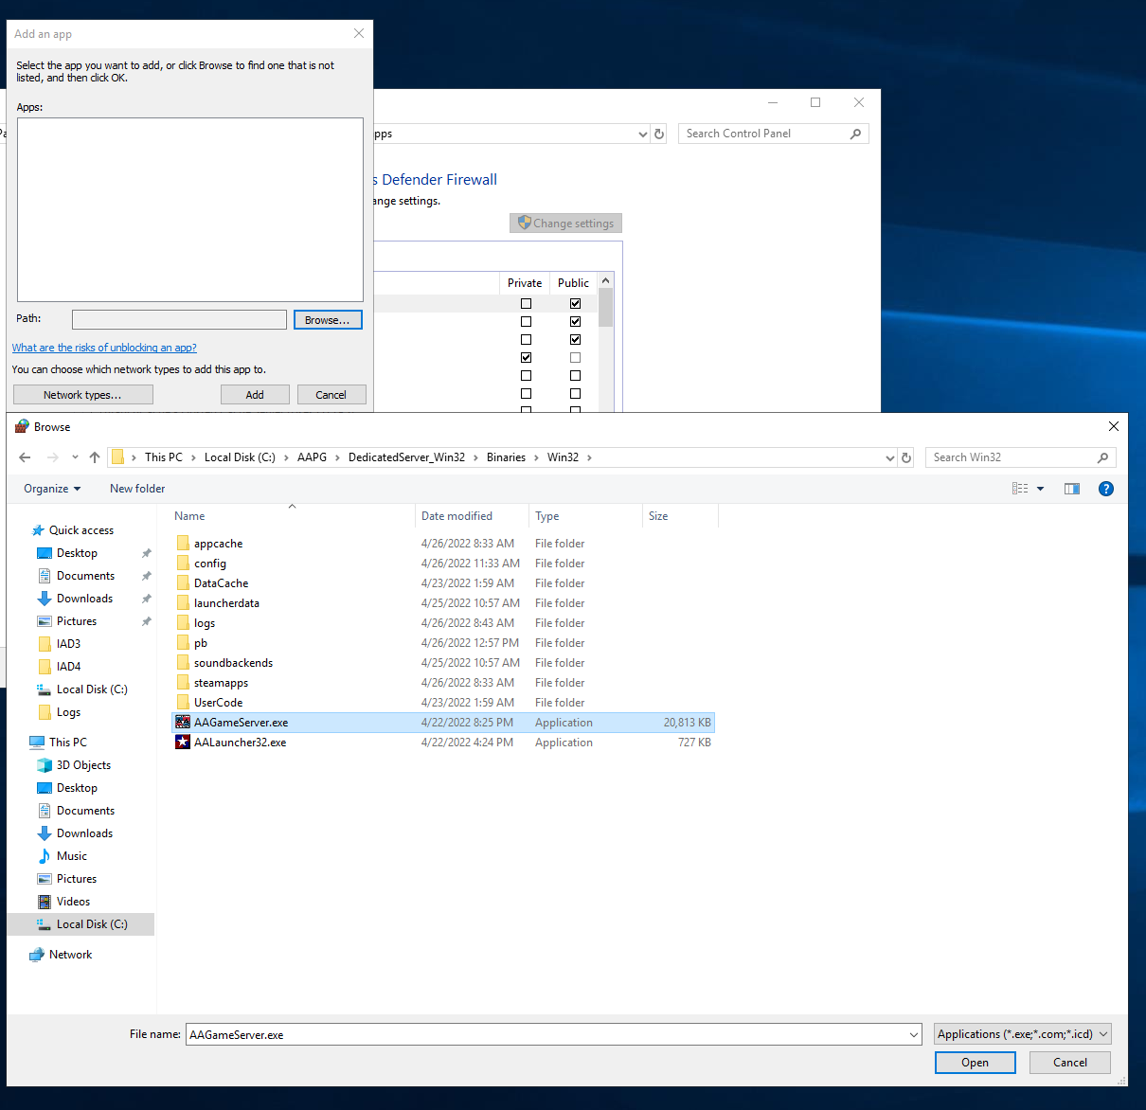Image resolution: width=1146 pixels, height=1110 pixels.
Task: Open the view options dropdown arrow
Action: [x=1040, y=489]
